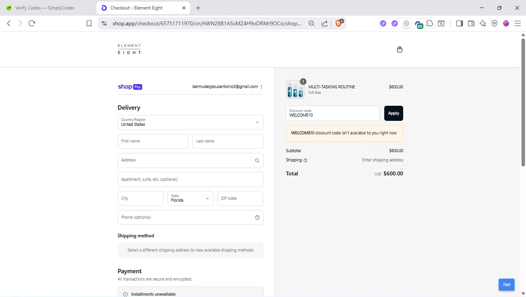
Task: Open the shopping bag cart icon
Action: point(399,49)
